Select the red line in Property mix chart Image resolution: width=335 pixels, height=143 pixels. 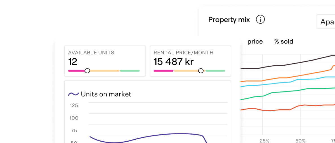(x=282, y=110)
